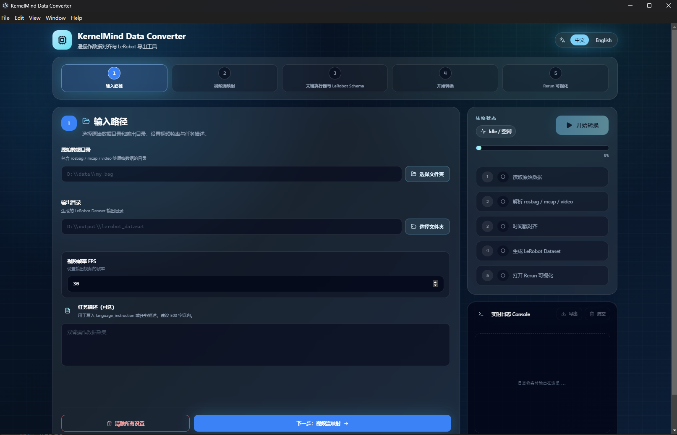Image resolution: width=677 pixels, height=435 pixels.
Task: Open step 3 LeRobot Schema tab
Action: point(335,78)
